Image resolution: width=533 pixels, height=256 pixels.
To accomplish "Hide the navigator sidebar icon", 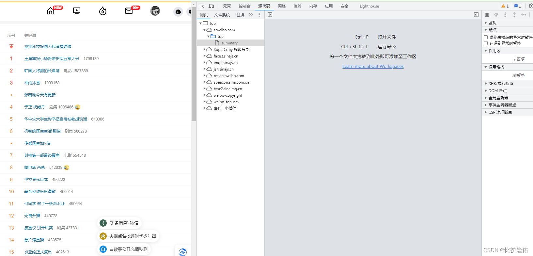I will (x=270, y=15).
